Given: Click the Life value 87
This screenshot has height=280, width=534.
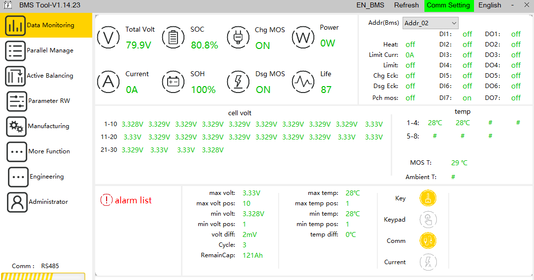Looking at the screenshot, I should [326, 90].
